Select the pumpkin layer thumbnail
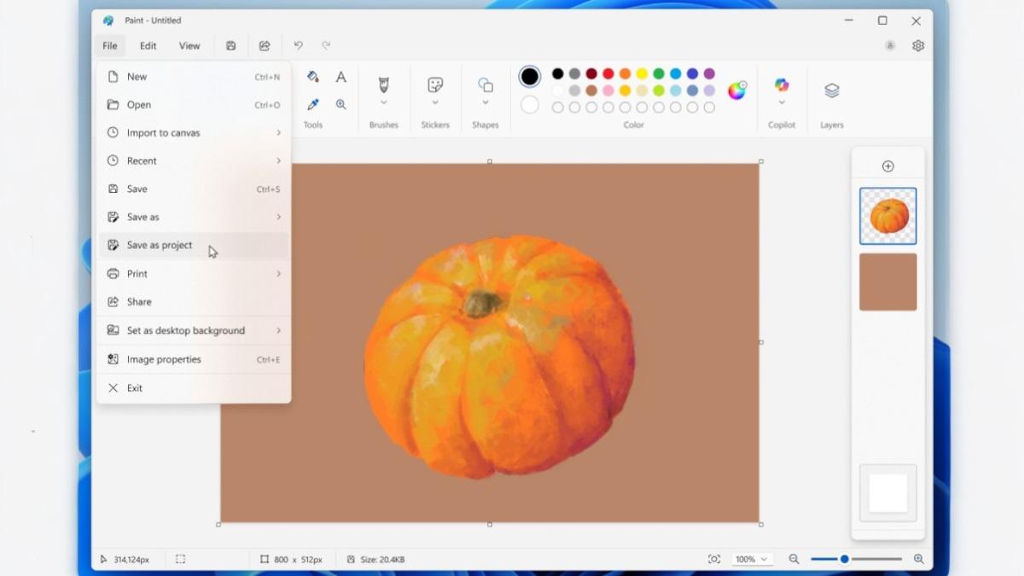 (x=887, y=216)
